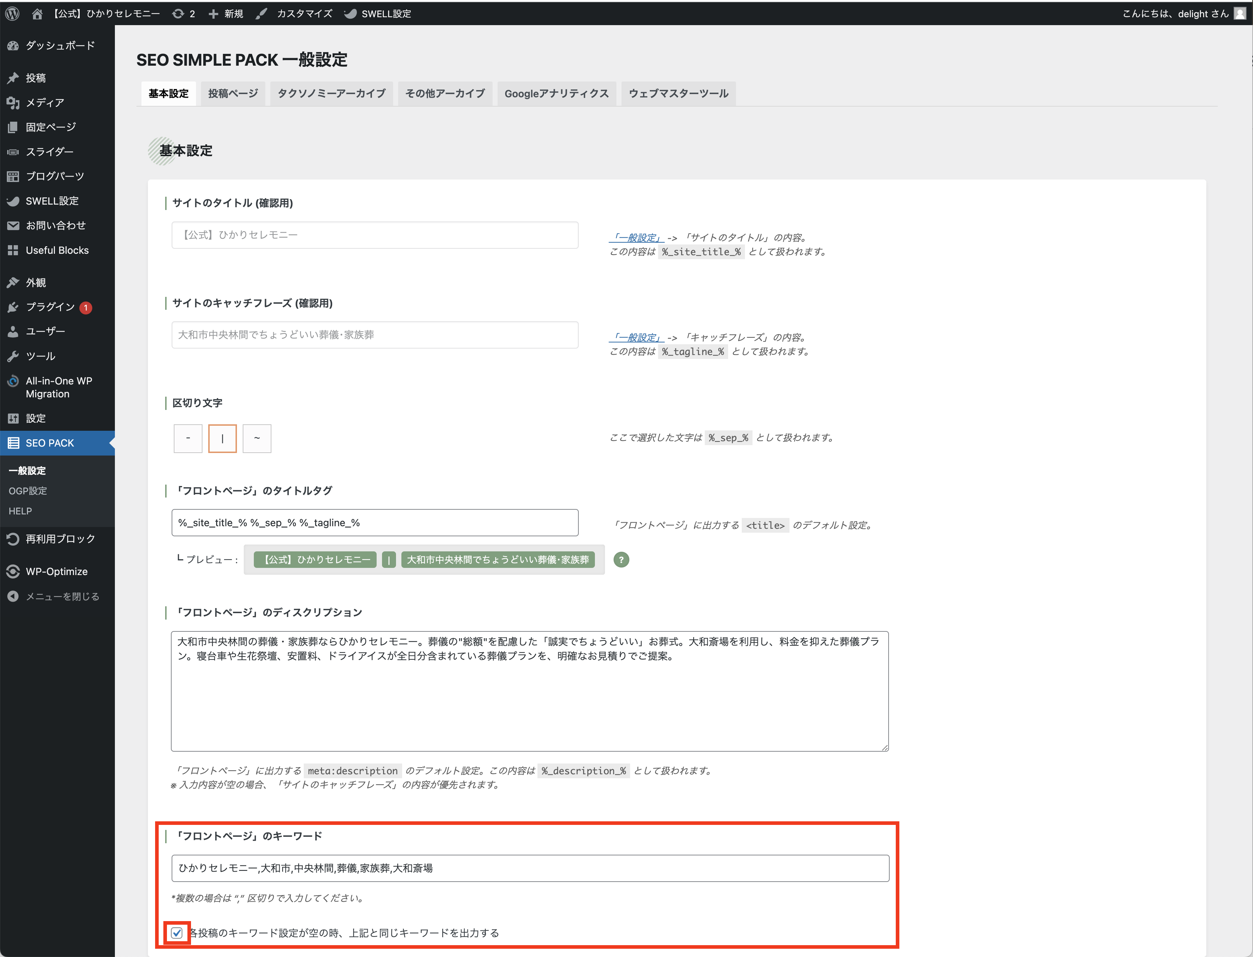Screen dimensions: 1253x957
Task: Click the フロントページ title tag field
Action: 375,523
